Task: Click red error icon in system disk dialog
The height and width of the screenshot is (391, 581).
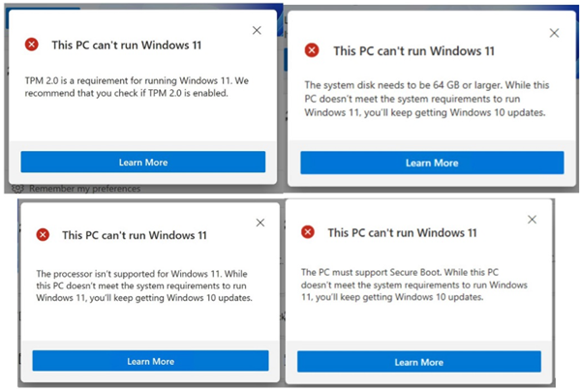Action: tap(312, 50)
